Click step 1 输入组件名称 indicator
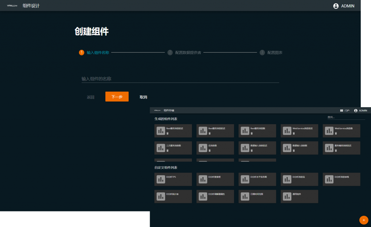 coord(82,52)
